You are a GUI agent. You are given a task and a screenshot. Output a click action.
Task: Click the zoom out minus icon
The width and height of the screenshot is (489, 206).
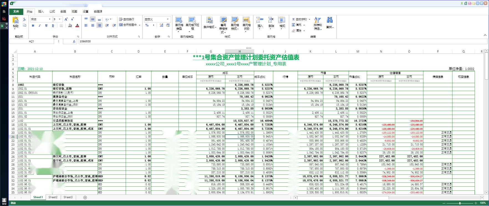click(444, 203)
